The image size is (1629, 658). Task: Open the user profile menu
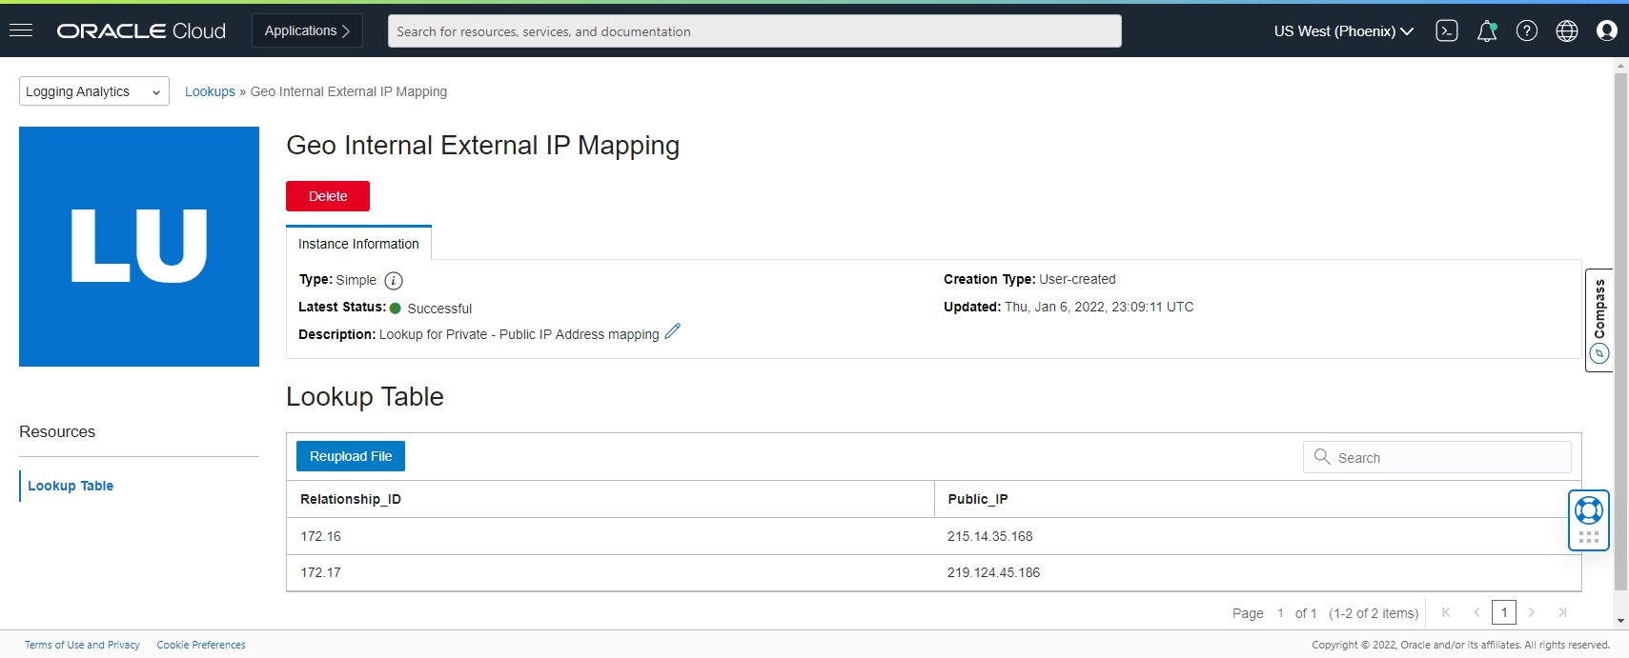pyautogui.click(x=1606, y=30)
